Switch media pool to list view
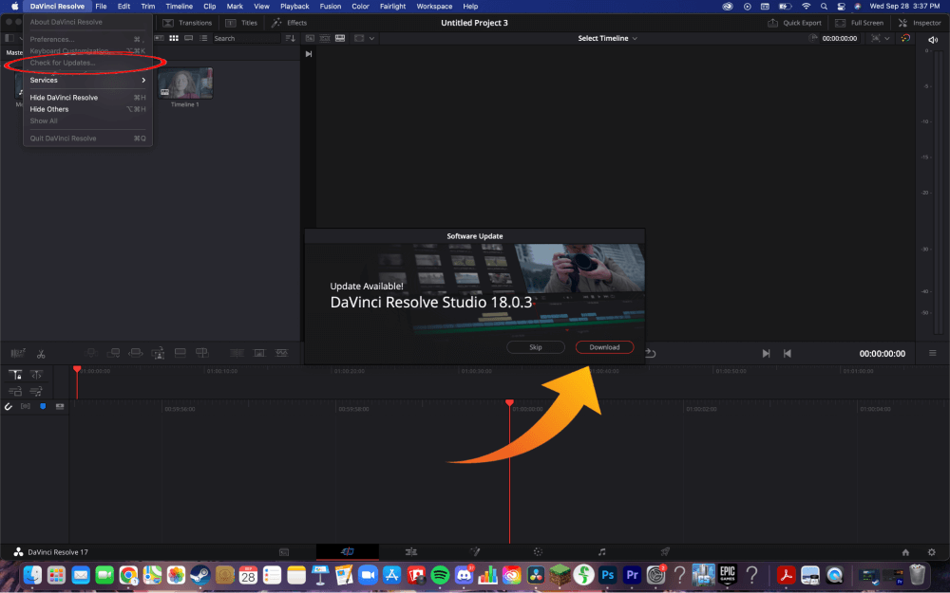Image resolution: width=950 pixels, height=593 pixels. click(x=203, y=38)
